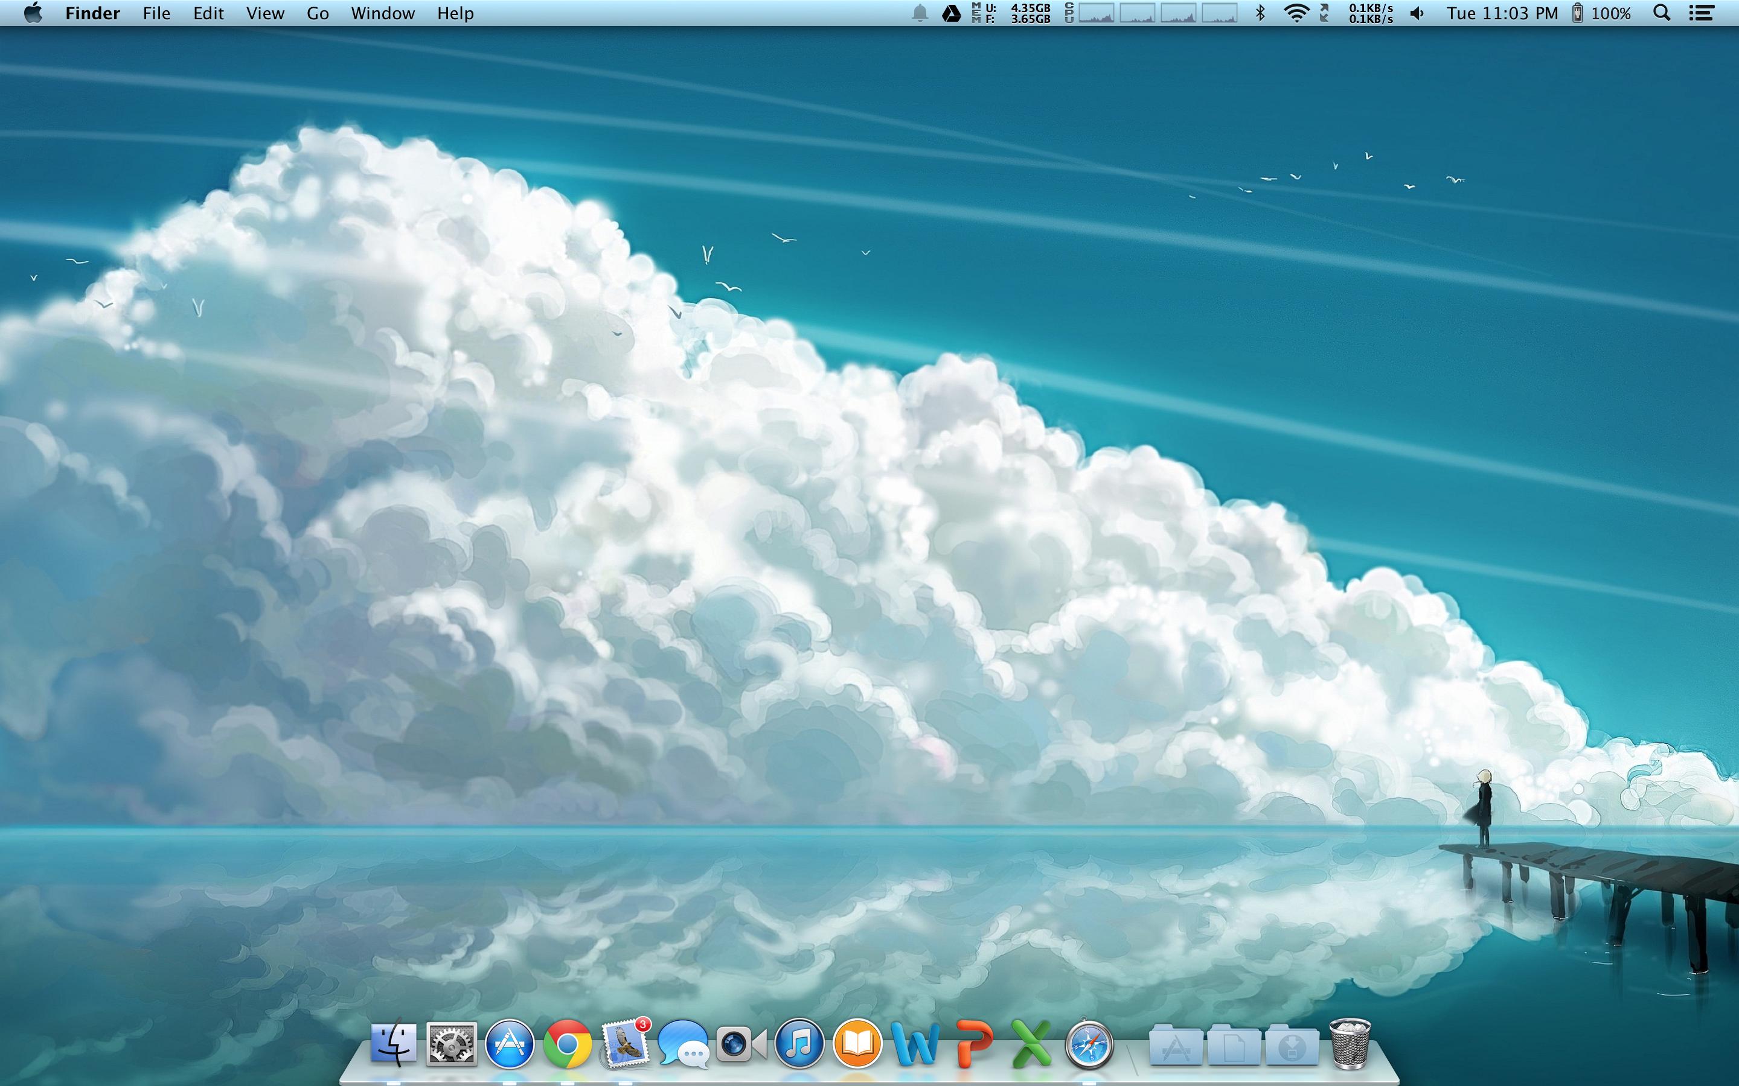Open the App Store dock icon
Viewport: 1739px width, 1086px height.
coord(510,1044)
